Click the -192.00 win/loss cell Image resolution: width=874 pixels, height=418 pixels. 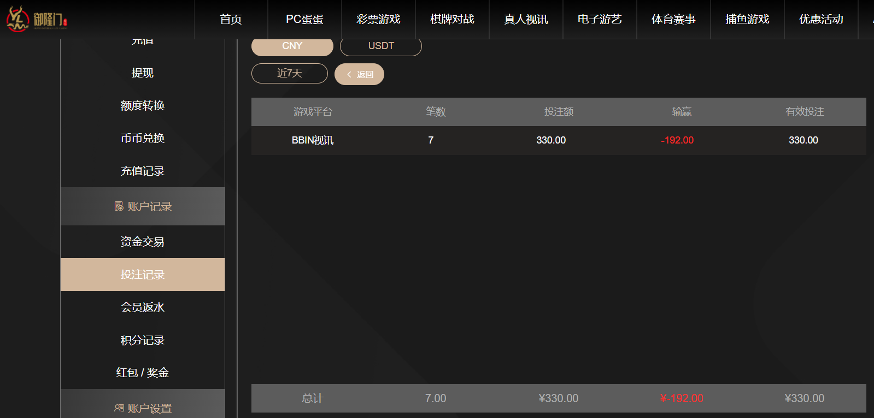(x=677, y=140)
